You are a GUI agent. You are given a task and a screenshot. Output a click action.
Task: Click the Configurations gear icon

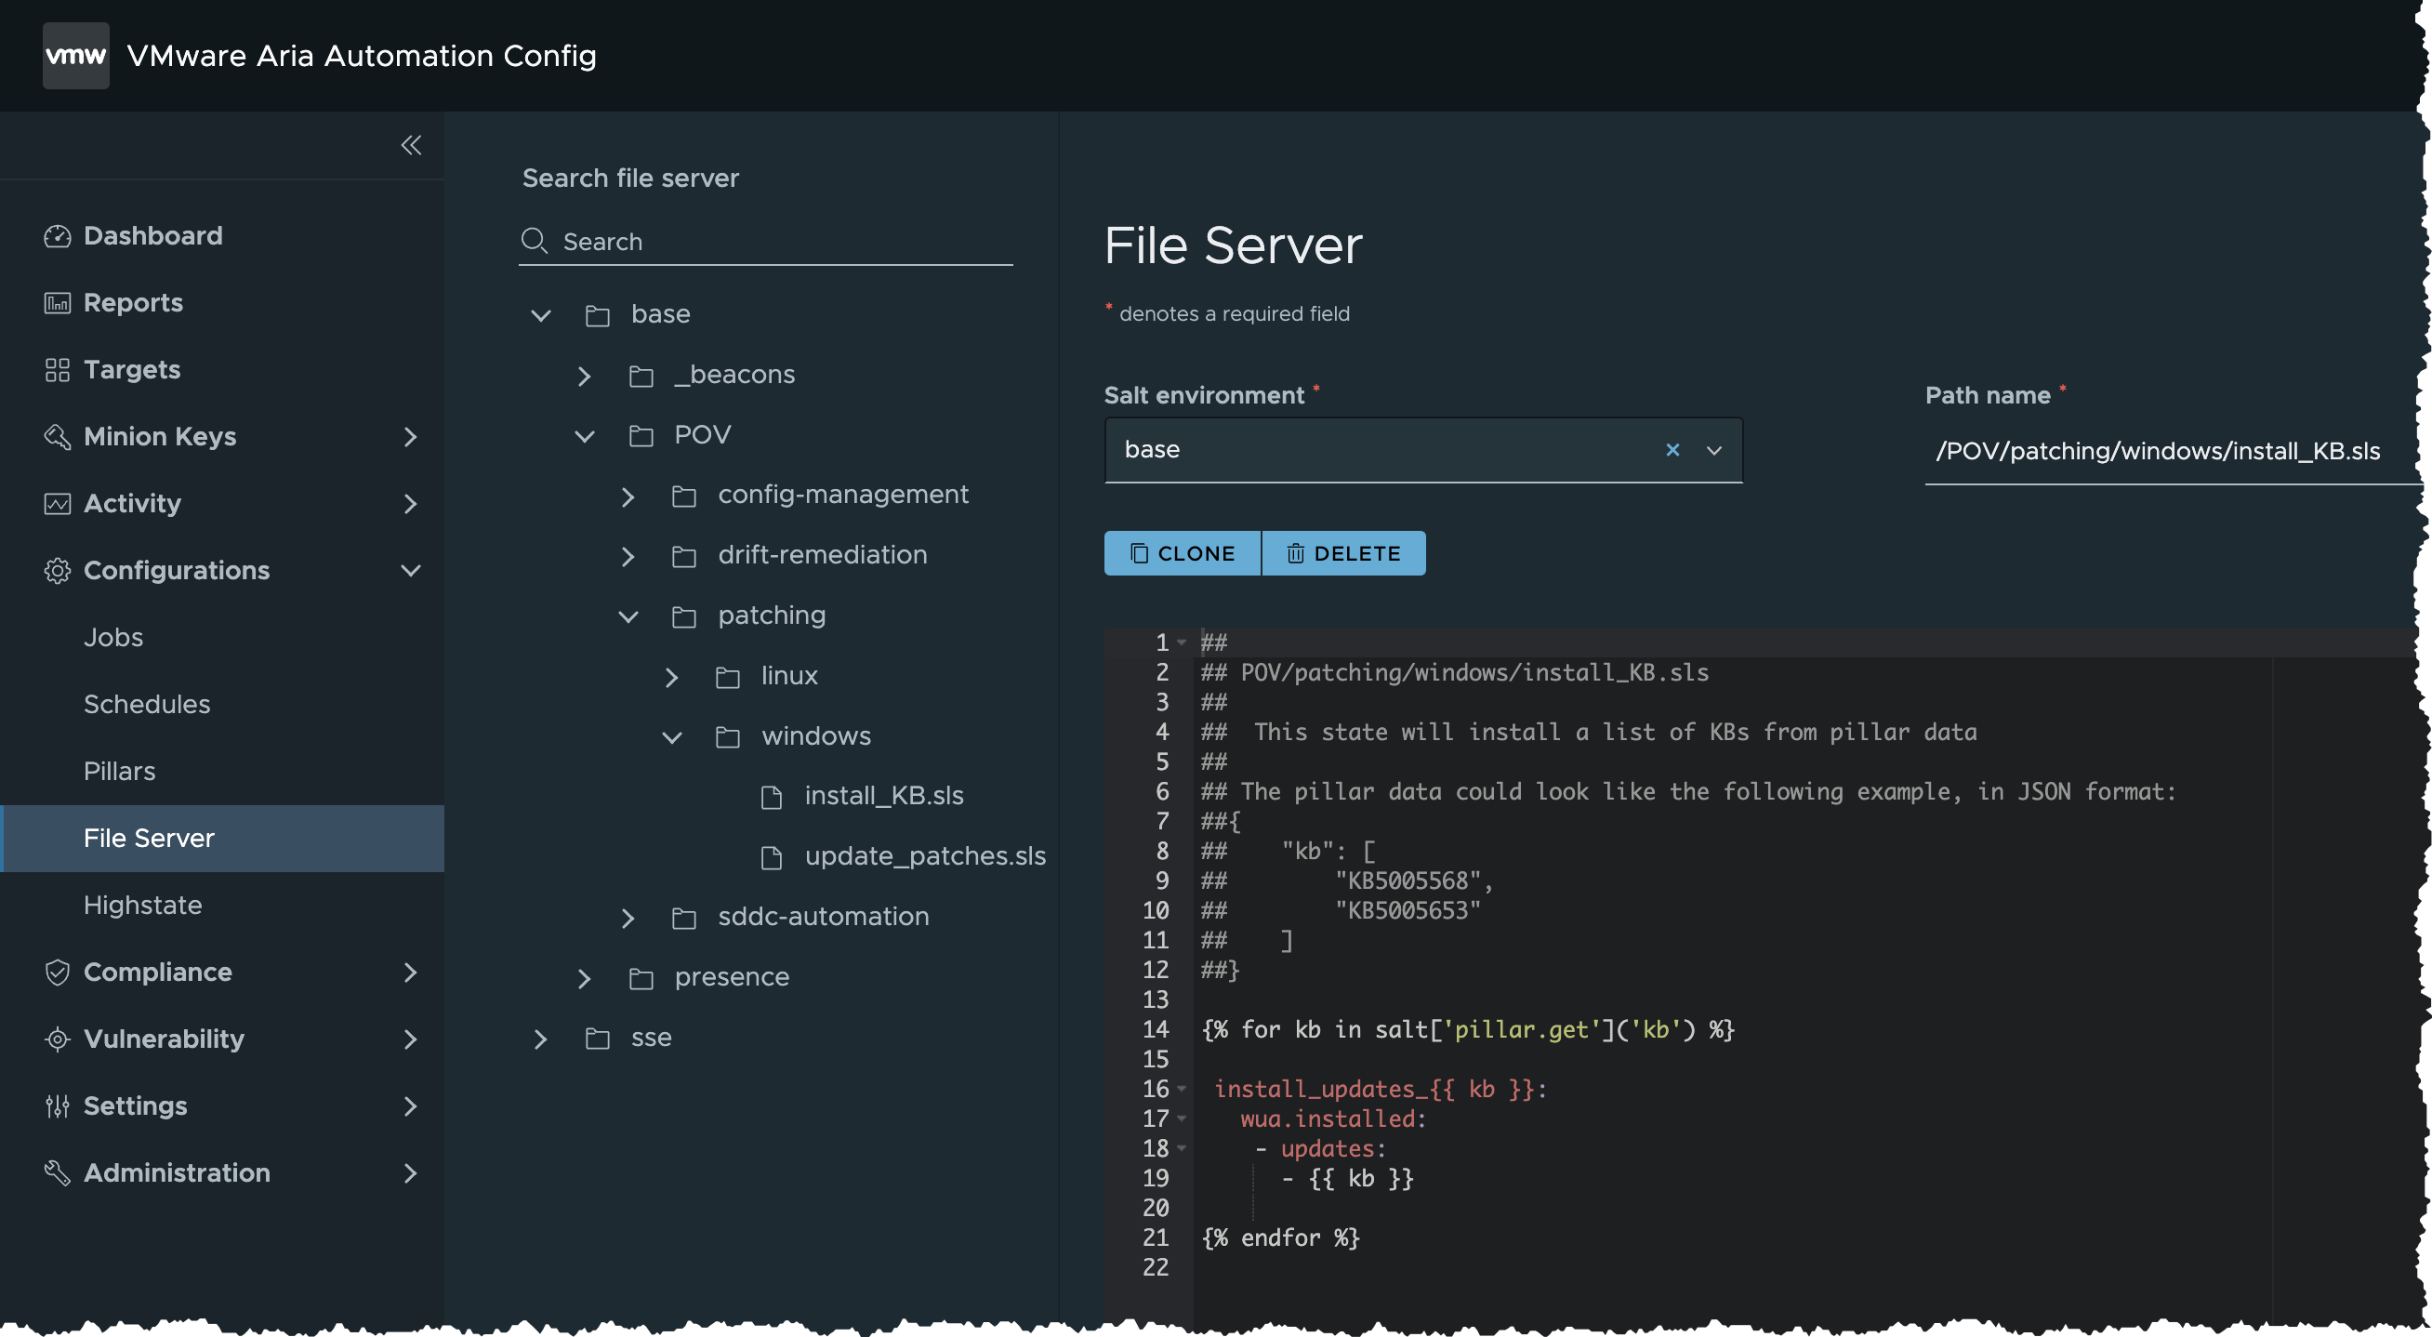tap(58, 571)
